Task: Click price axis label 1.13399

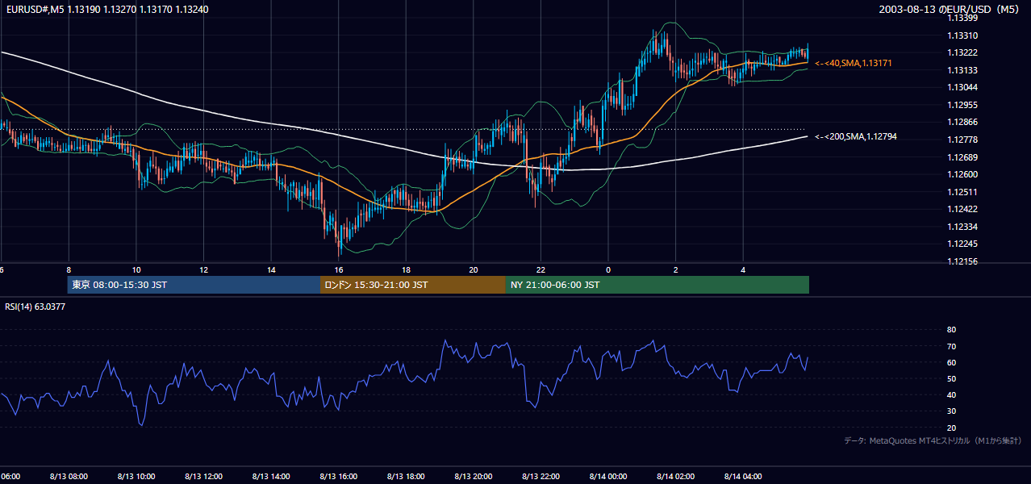Action: (x=962, y=19)
